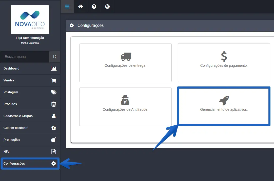
Task: Click the Nova Oito store logo
Action: (x=30, y=19)
